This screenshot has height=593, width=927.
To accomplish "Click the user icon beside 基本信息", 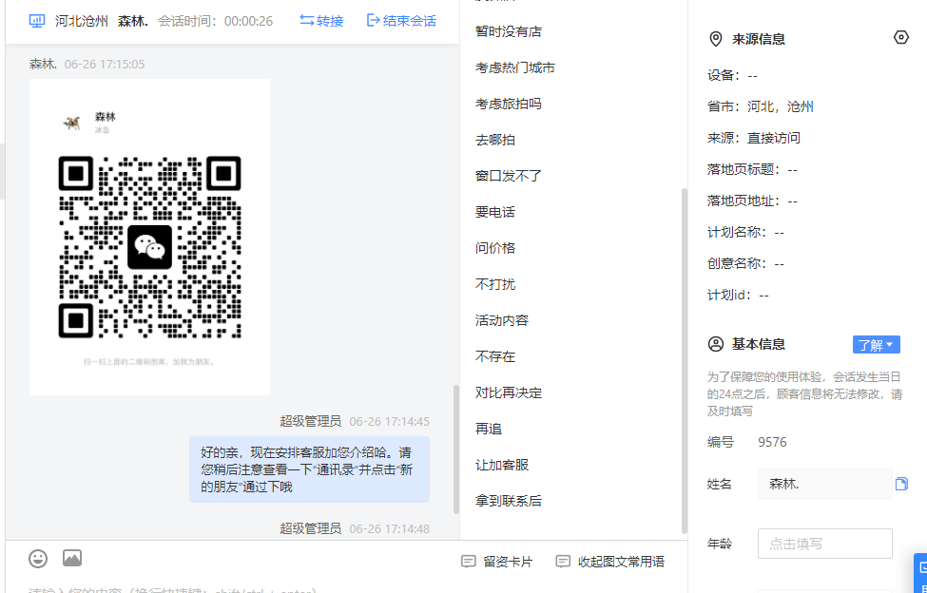I will tap(715, 344).
